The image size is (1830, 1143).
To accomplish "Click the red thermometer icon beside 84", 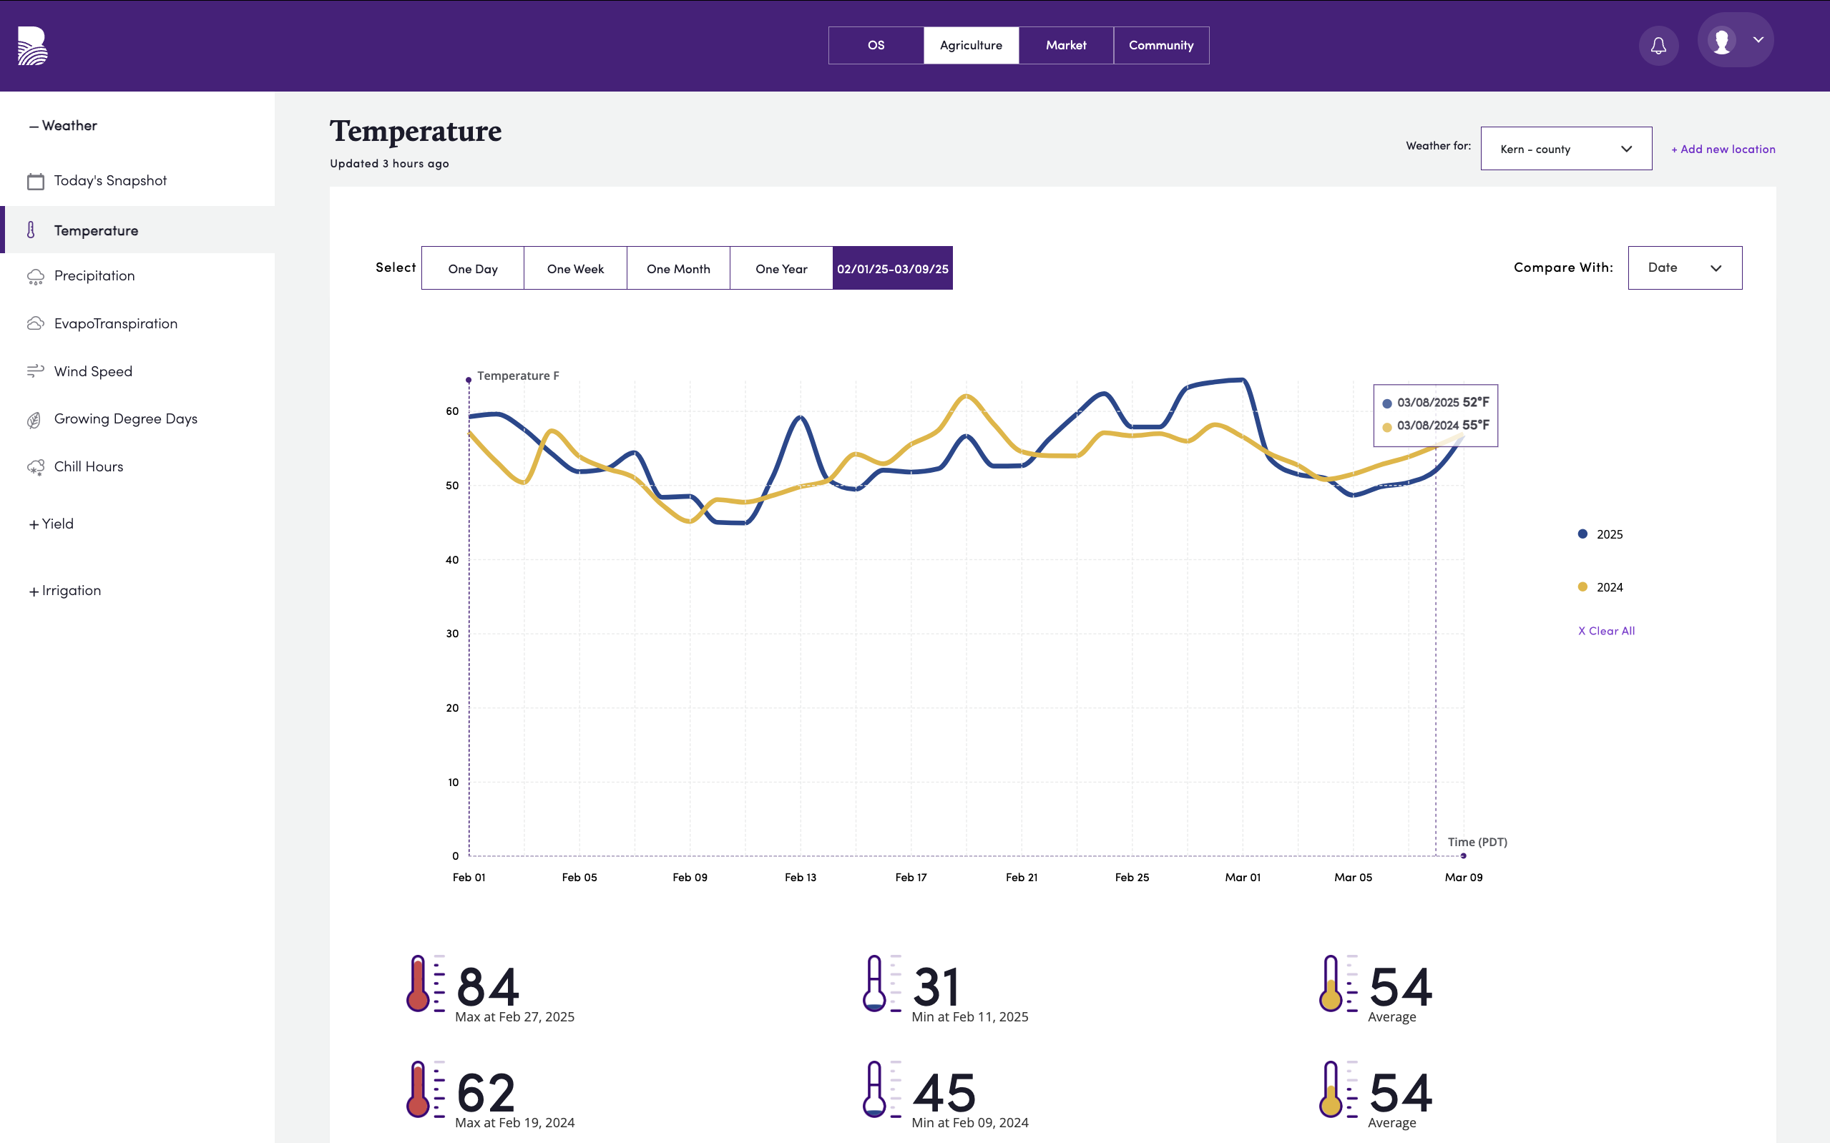I will coord(426,983).
